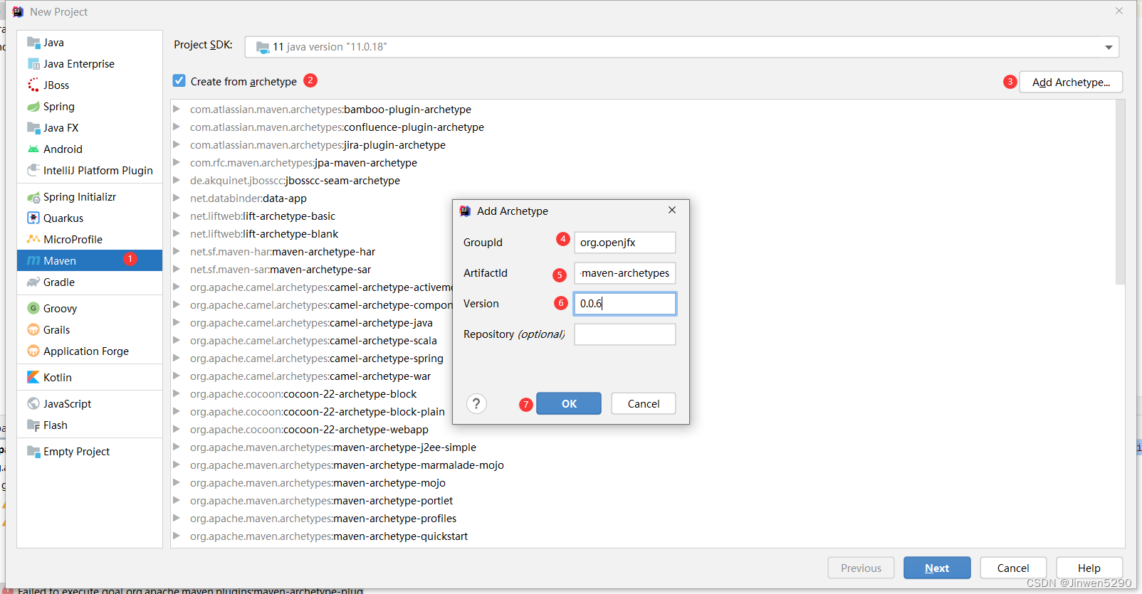Focus the ArtifactId input field
This screenshot has height=594, width=1142.
point(625,273)
